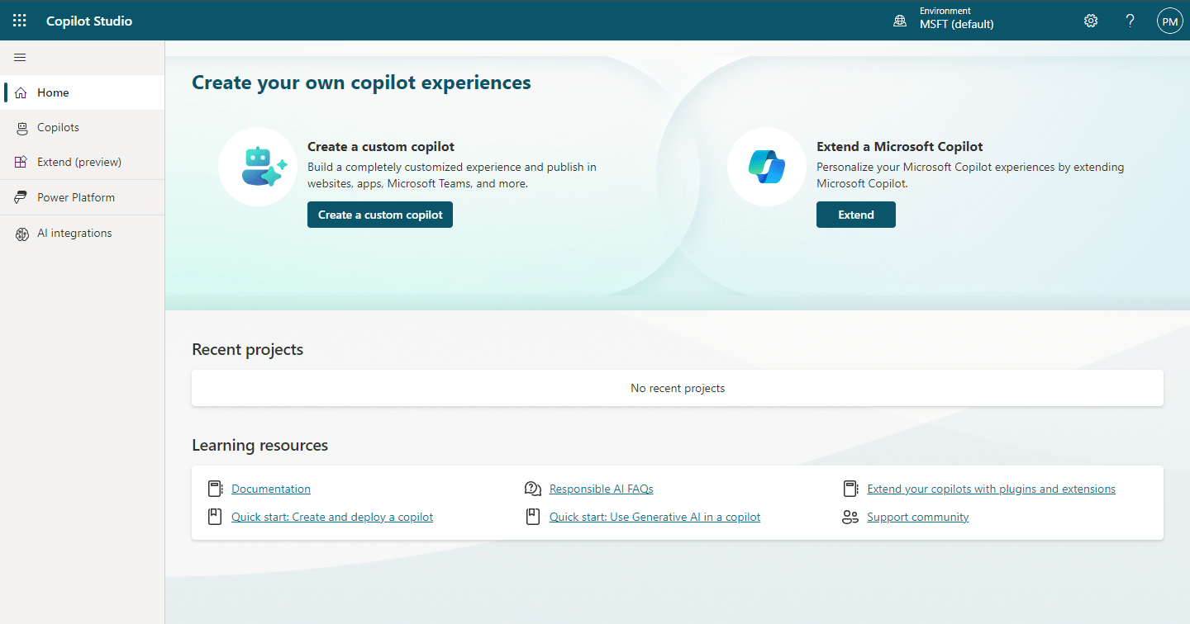The image size is (1190, 624).
Task: Open the Responsible AI FAQs link
Action: [x=602, y=489]
